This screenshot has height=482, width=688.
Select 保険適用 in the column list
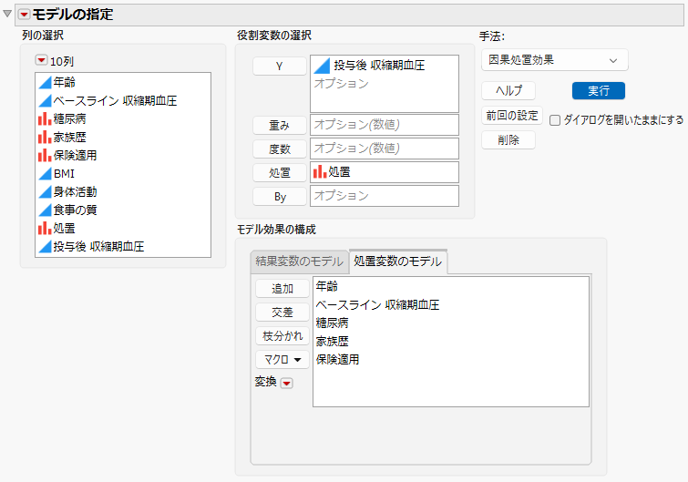[x=75, y=155]
